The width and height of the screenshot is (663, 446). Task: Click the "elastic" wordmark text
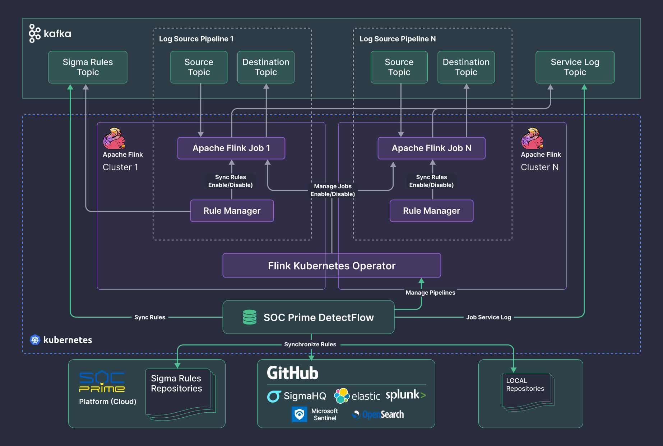click(366, 396)
